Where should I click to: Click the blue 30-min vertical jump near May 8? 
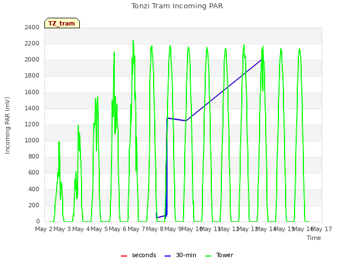[166, 167]
